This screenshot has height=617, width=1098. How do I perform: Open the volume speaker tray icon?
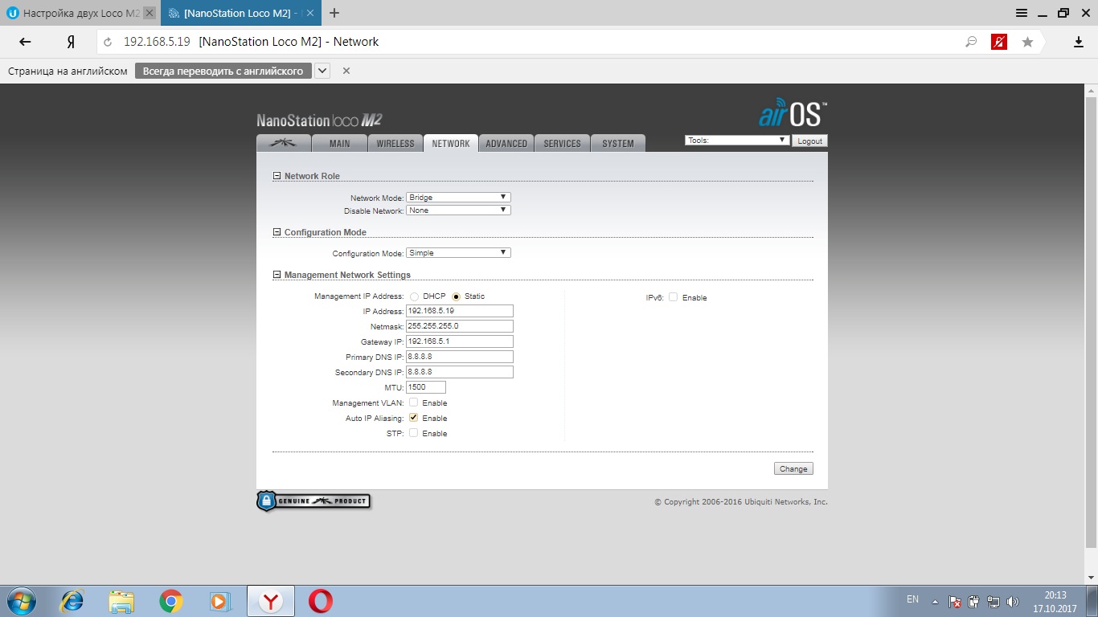[1013, 602]
